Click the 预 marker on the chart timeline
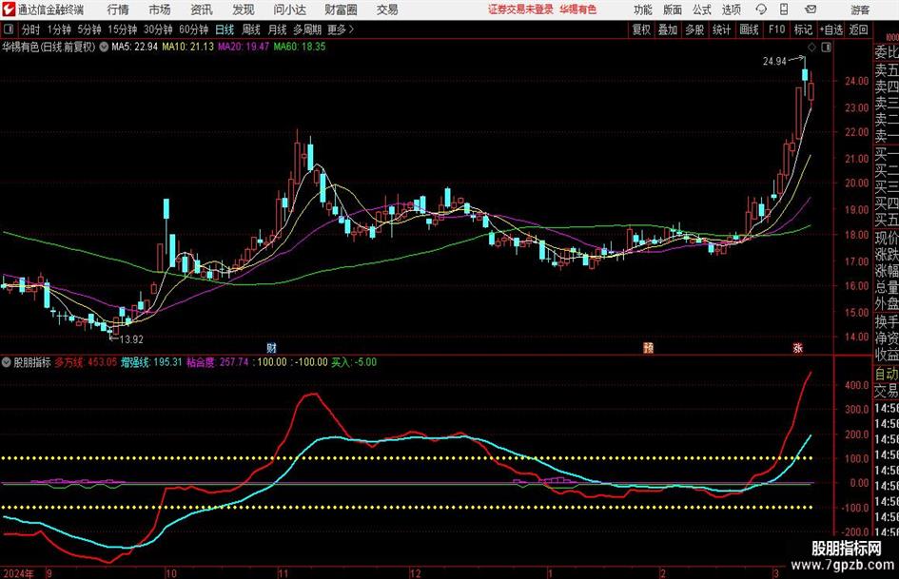This screenshot has height=579, width=899. point(649,348)
